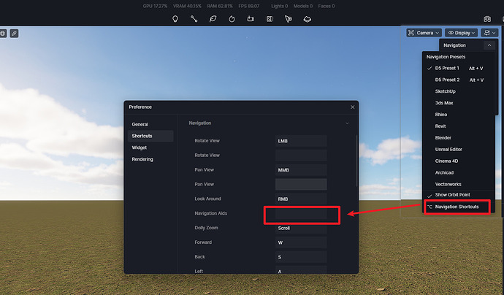Collapse the Navigation section in Preference

click(347, 123)
